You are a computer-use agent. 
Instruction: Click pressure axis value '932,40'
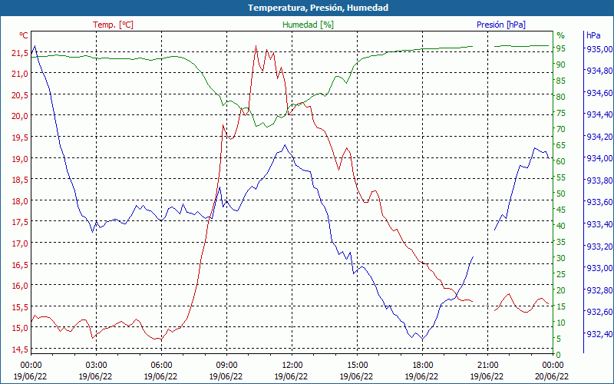pyautogui.click(x=598, y=334)
